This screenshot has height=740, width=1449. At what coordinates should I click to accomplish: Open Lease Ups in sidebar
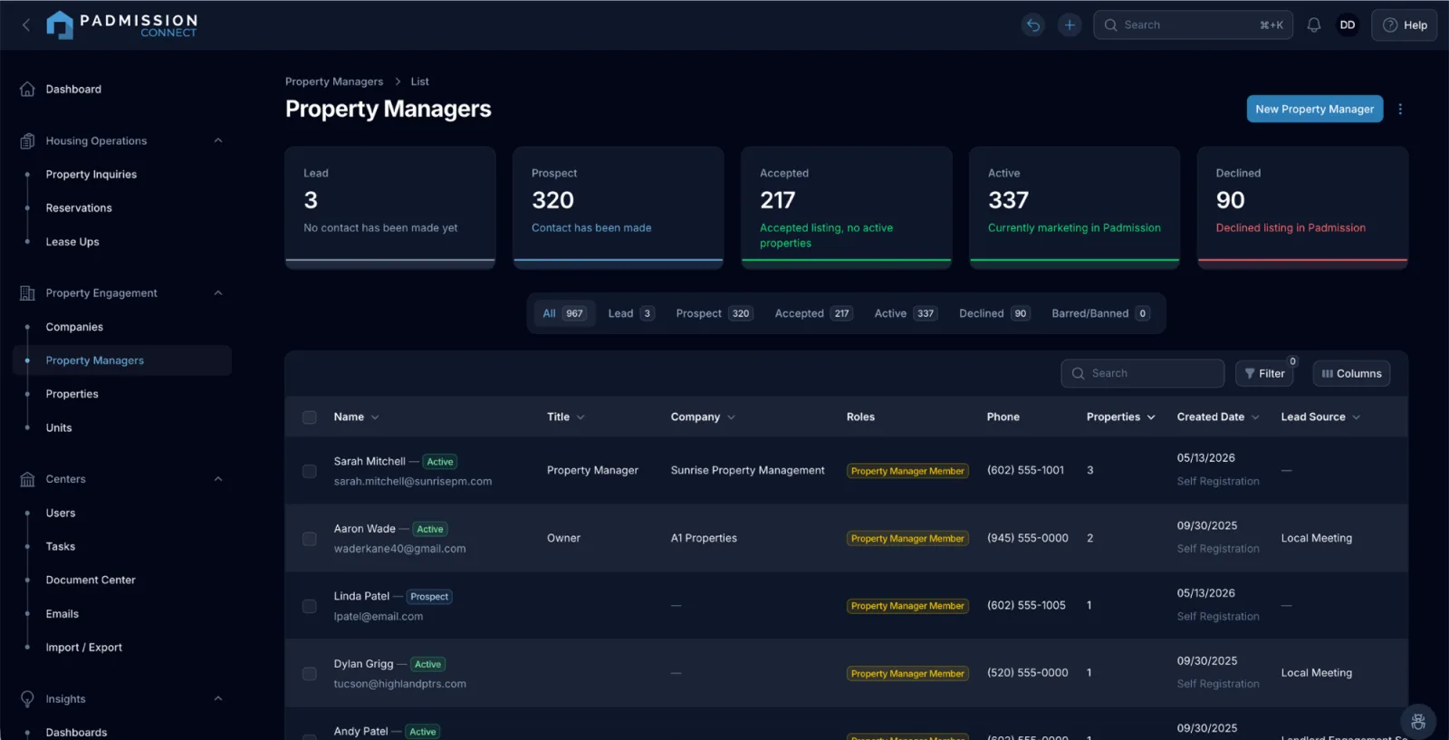[x=72, y=242]
